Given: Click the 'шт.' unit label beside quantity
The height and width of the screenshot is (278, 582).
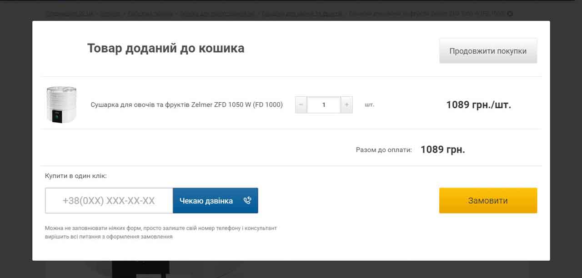Looking at the screenshot, I should point(369,105).
